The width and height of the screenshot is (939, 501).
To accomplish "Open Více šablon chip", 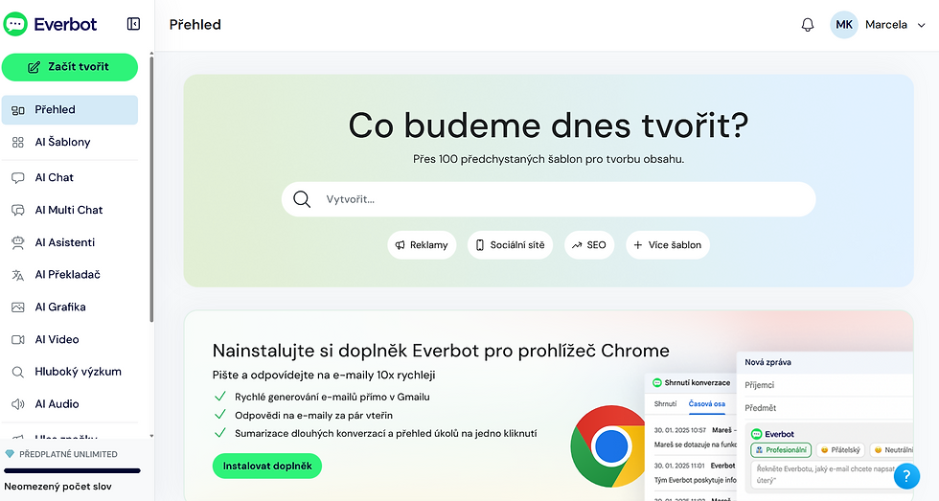I will point(668,245).
